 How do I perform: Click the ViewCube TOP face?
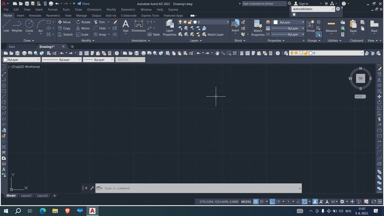click(361, 79)
